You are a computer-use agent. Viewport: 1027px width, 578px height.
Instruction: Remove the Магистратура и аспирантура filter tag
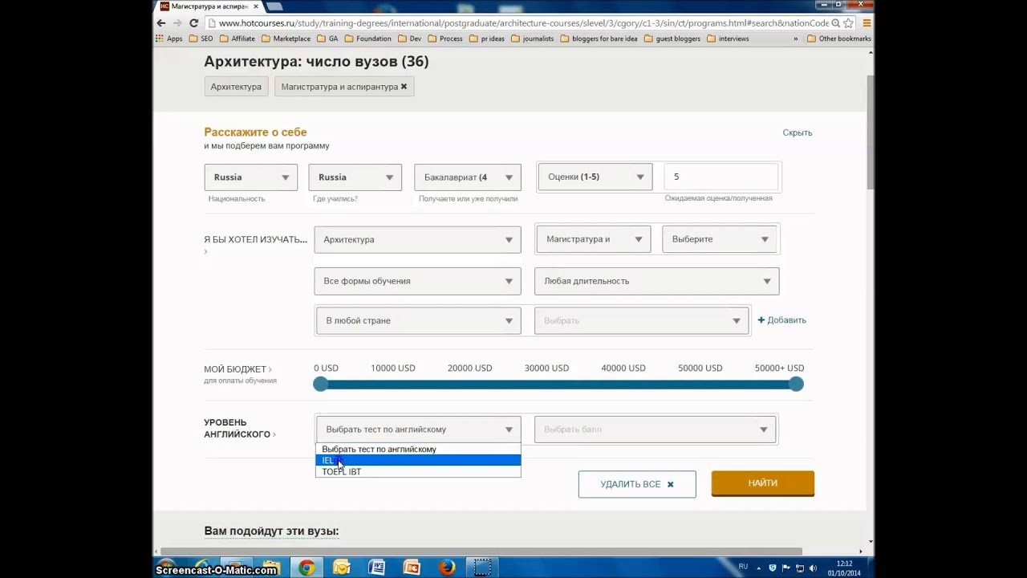(404, 87)
